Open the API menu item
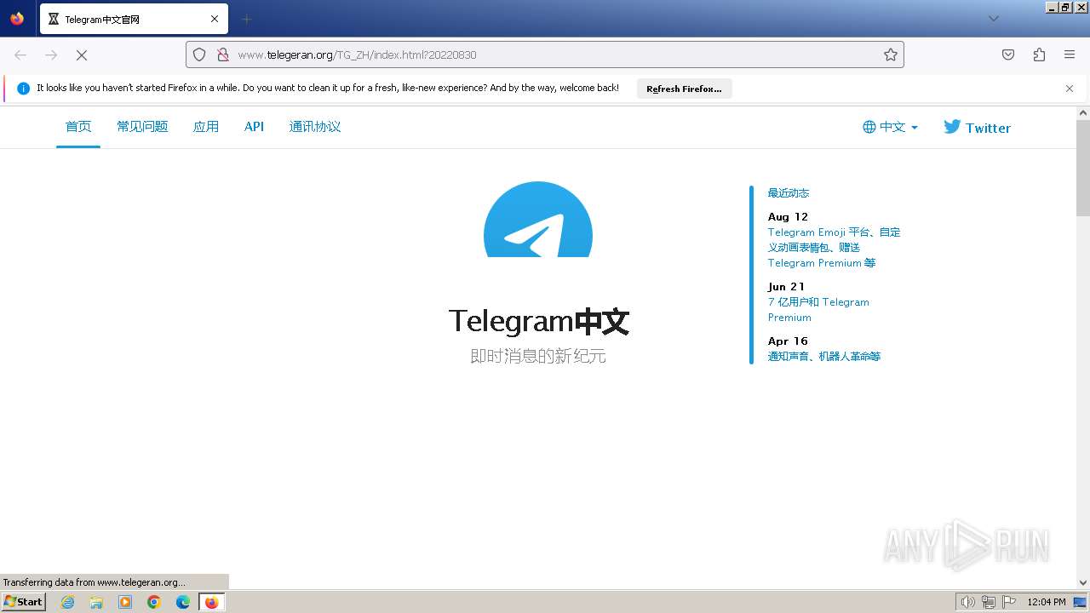Image resolution: width=1090 pixels, height=613 pixels. click(x=254, y=127)
